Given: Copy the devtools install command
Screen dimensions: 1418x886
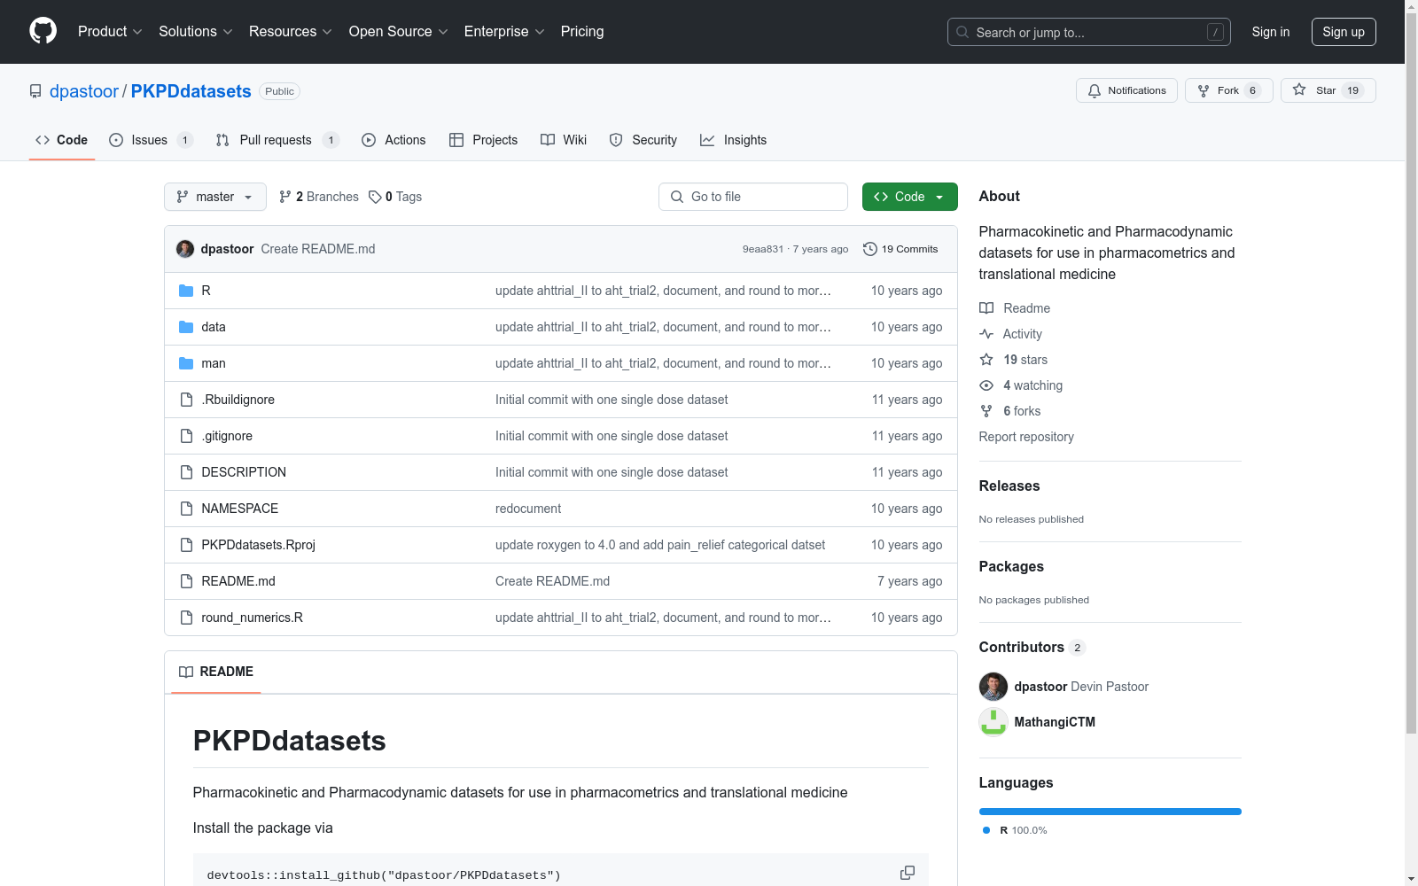Looking at the screenshot, I should (x=908, y=873).
